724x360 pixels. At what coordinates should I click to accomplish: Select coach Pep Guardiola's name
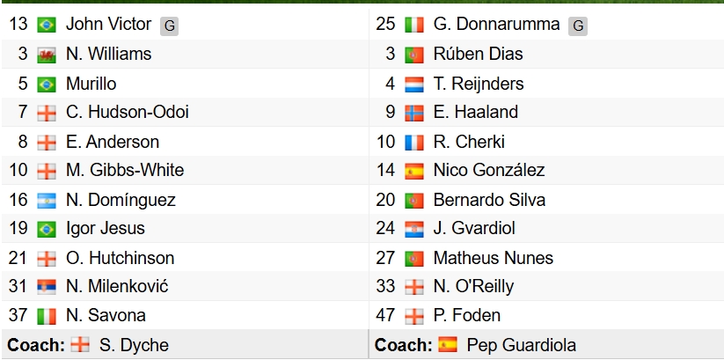click(x=521, y=345)
